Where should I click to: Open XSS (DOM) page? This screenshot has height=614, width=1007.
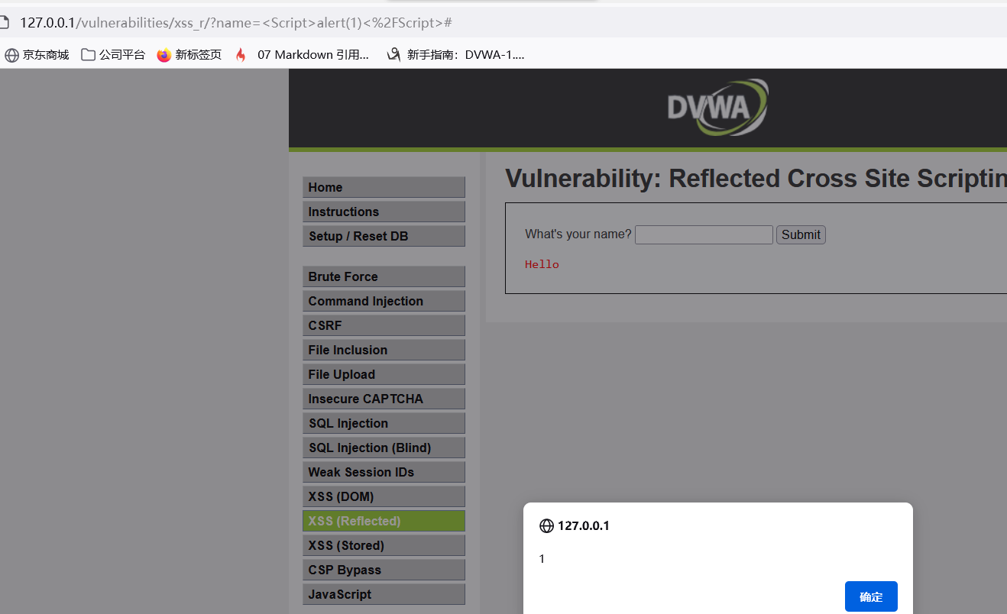[x=384, y=496]
